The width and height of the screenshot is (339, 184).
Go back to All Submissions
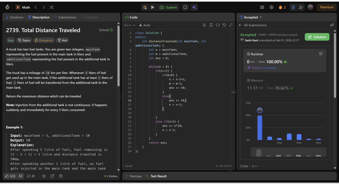tap(253, 25)
